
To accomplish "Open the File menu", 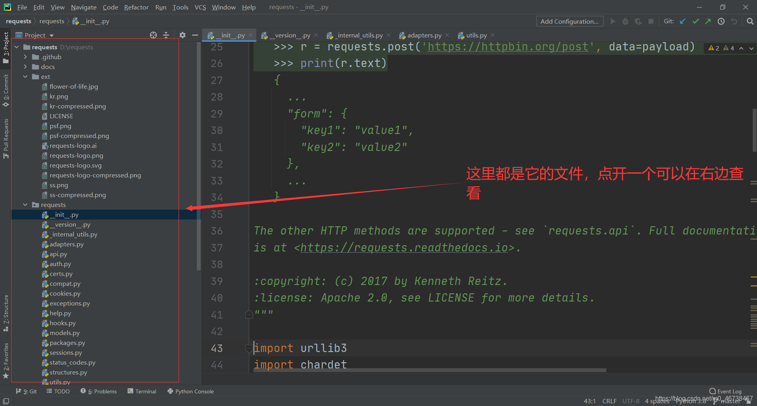I will (22, 7).
